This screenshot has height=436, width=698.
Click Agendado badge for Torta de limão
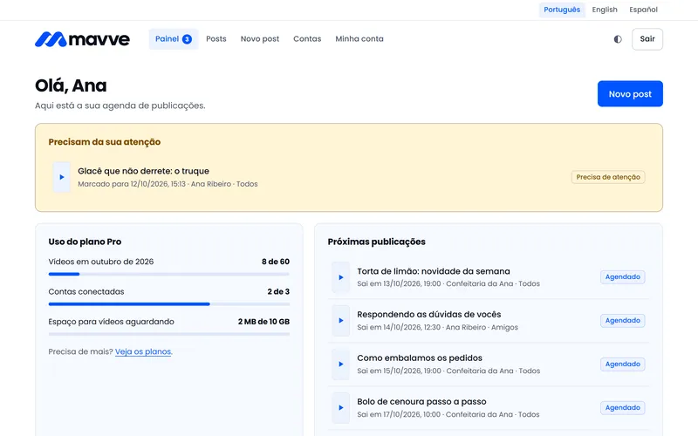coord(622,277)
